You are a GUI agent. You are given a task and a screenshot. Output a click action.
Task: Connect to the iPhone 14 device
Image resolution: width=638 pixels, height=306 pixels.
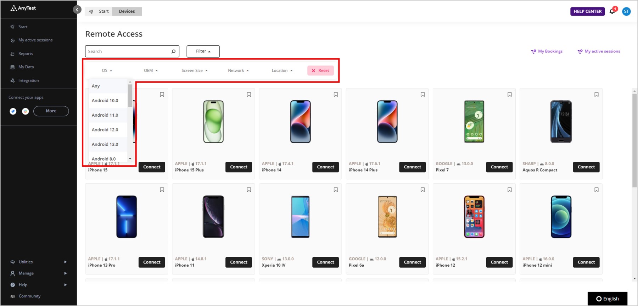pyautogui.click(x=325, y=167)
